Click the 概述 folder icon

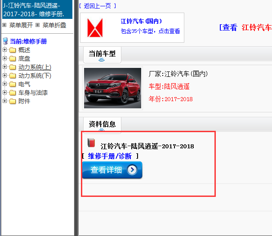13,50
